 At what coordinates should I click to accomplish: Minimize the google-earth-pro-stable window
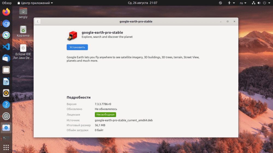point(221,22)
